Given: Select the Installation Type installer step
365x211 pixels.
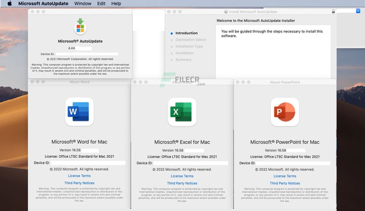Looking at the screenshot, I should click(189, 46).
